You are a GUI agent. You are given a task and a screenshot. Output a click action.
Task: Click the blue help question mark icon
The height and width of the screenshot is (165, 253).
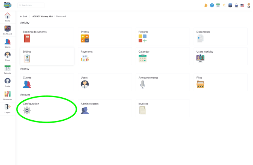click(212, 5)
